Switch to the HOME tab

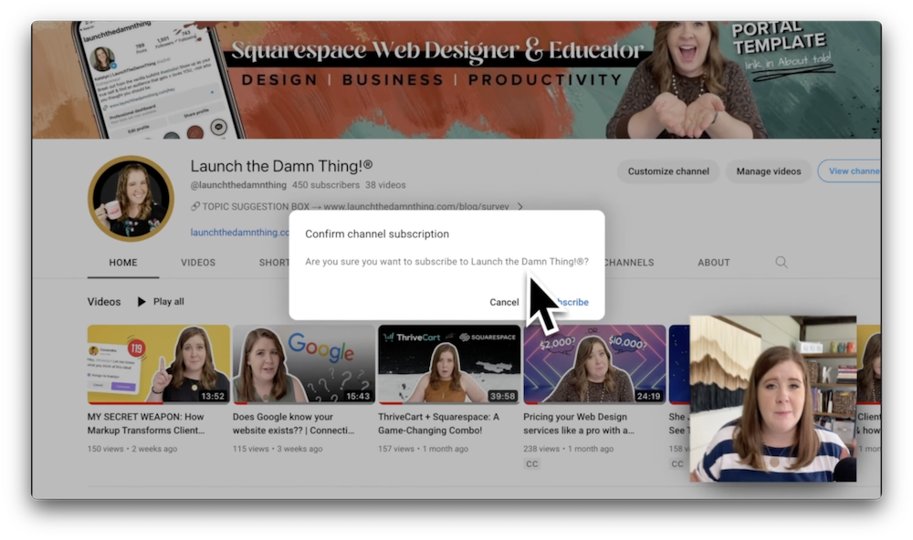[x=123, y=263]
